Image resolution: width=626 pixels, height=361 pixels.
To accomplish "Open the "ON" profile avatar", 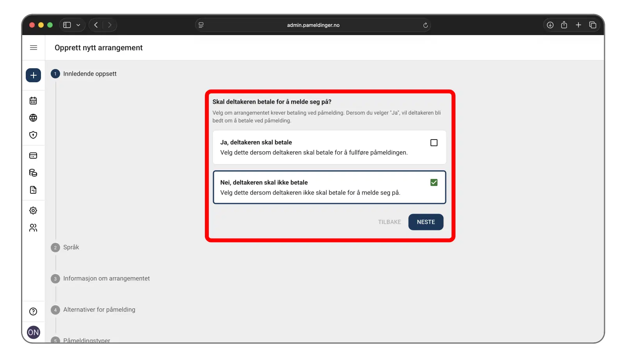I will pos(33,332).
